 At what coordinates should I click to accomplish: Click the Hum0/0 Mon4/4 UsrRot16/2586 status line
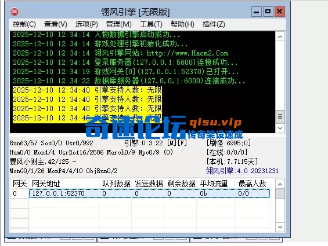pos(91,152)
